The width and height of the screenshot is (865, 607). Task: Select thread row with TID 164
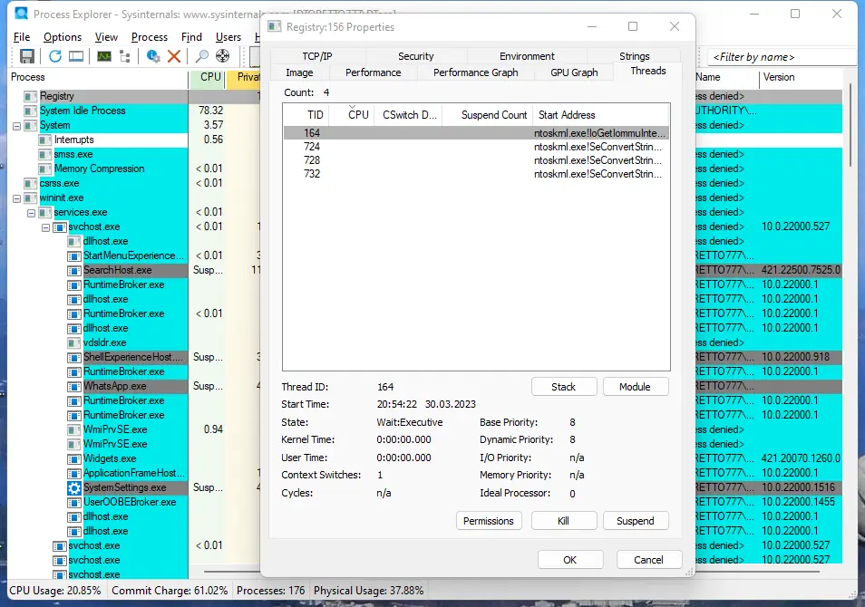point(476,133)
